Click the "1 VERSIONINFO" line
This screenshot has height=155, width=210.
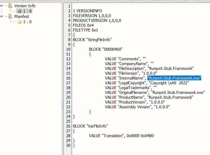[87, 11]
